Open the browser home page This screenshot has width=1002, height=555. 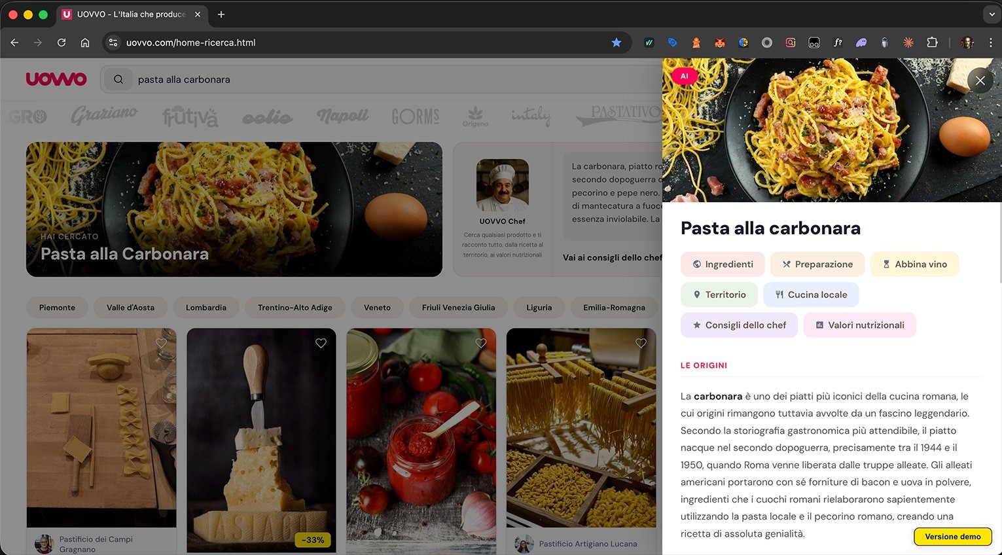click(85, 43)
